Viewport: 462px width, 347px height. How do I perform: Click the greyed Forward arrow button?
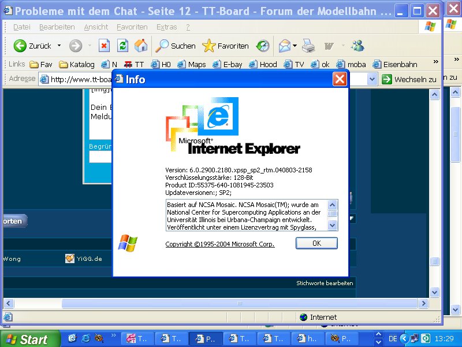point(76,46)
